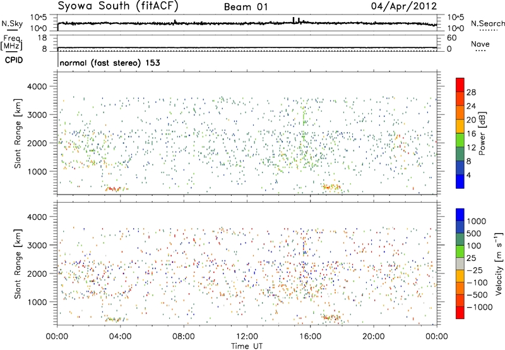Select the '04:00' time tick label

click(x=121, y=337)
